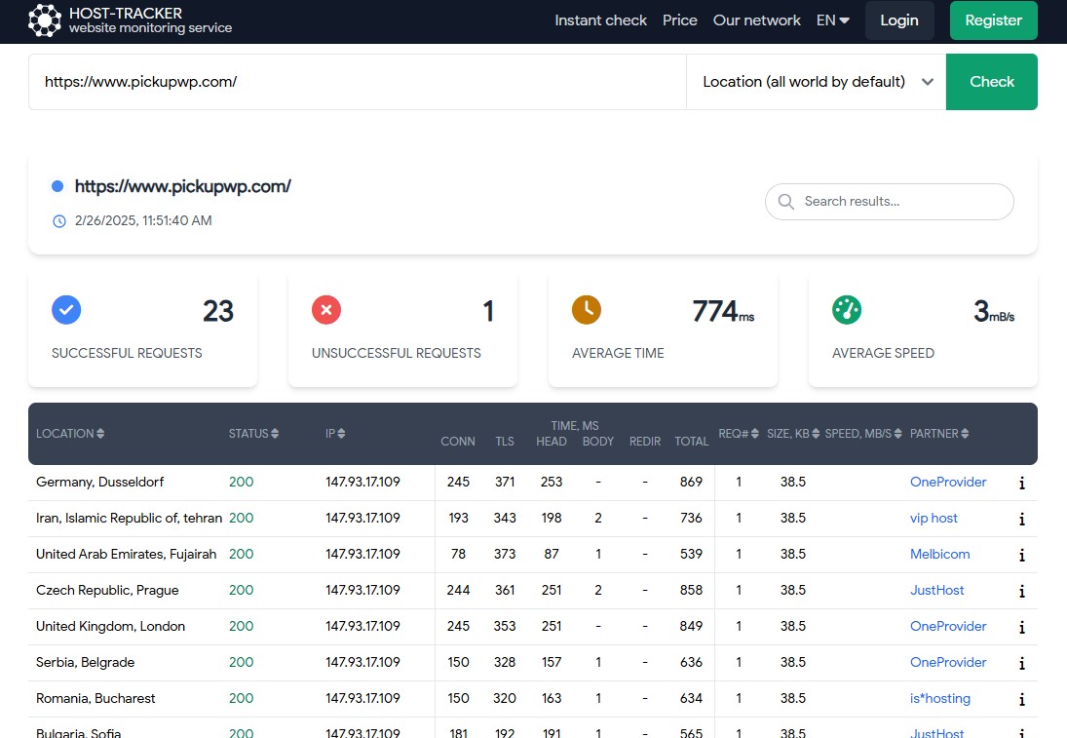Image resolution: width=1067 pixels, height=738 pixels.
Task: Click the https://www.pickupwp.com/ result heading
Action: point(183,186)
